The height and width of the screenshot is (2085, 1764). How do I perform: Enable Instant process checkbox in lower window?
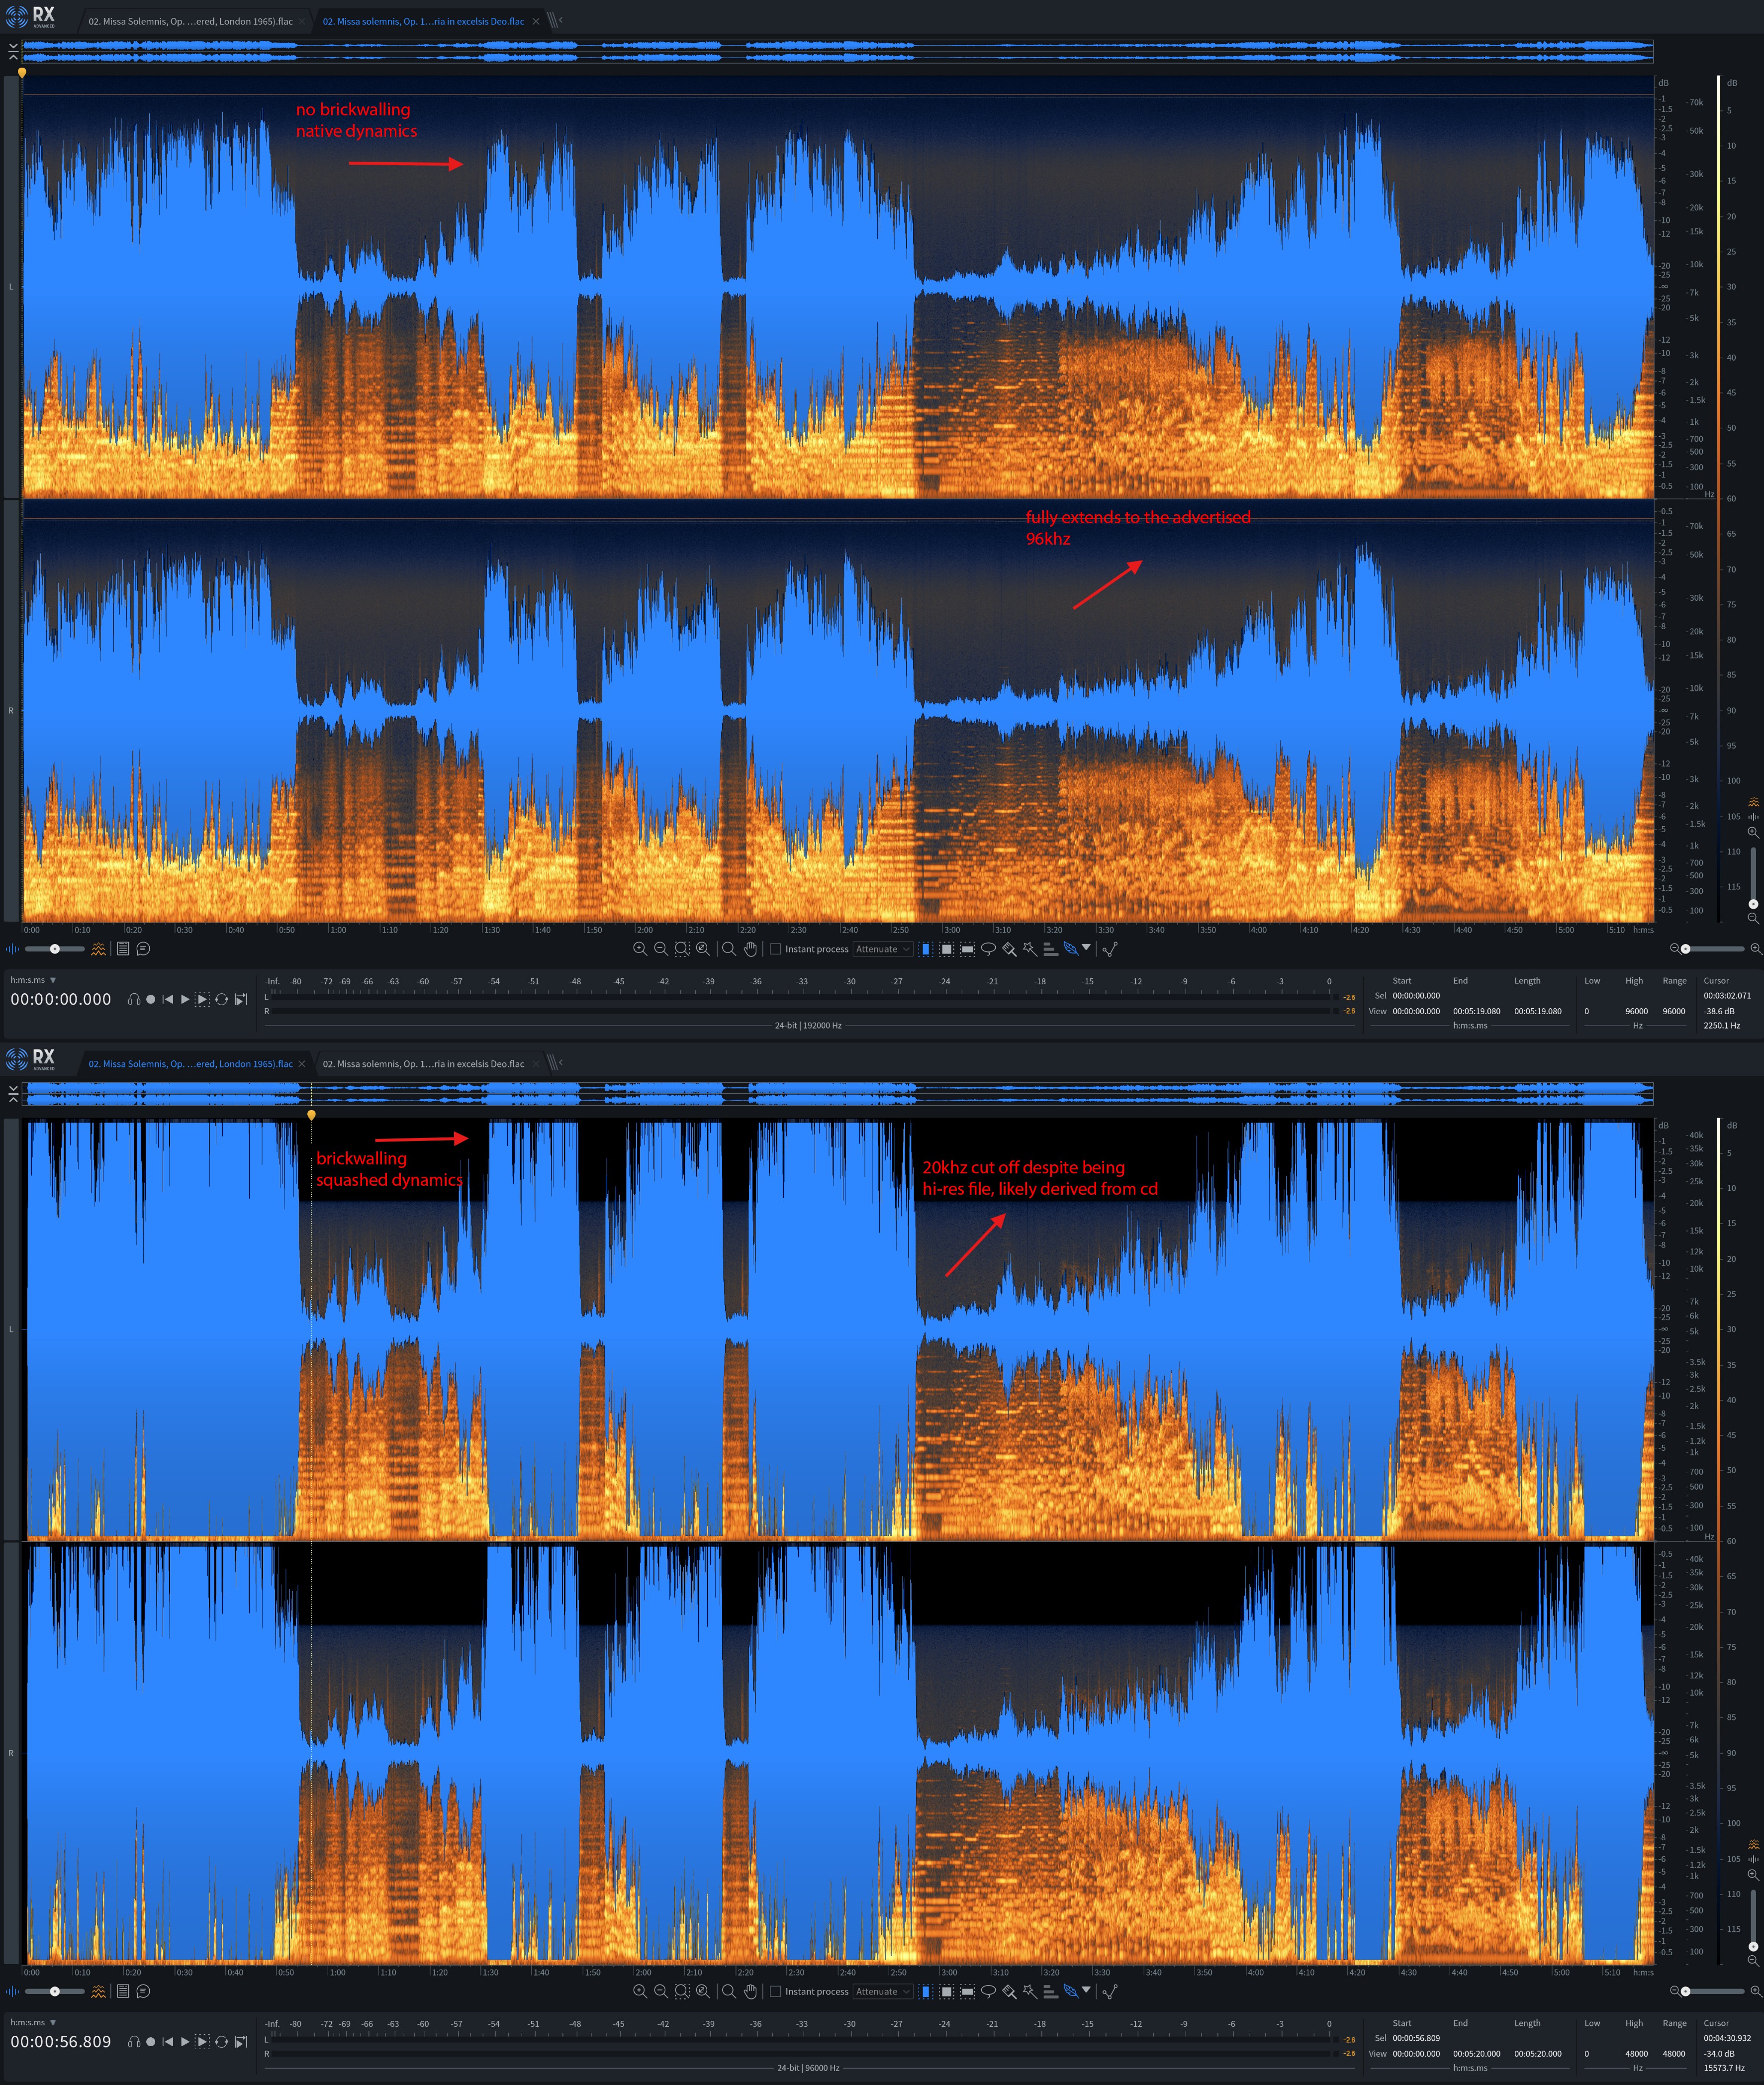(x=775, y=1991)
